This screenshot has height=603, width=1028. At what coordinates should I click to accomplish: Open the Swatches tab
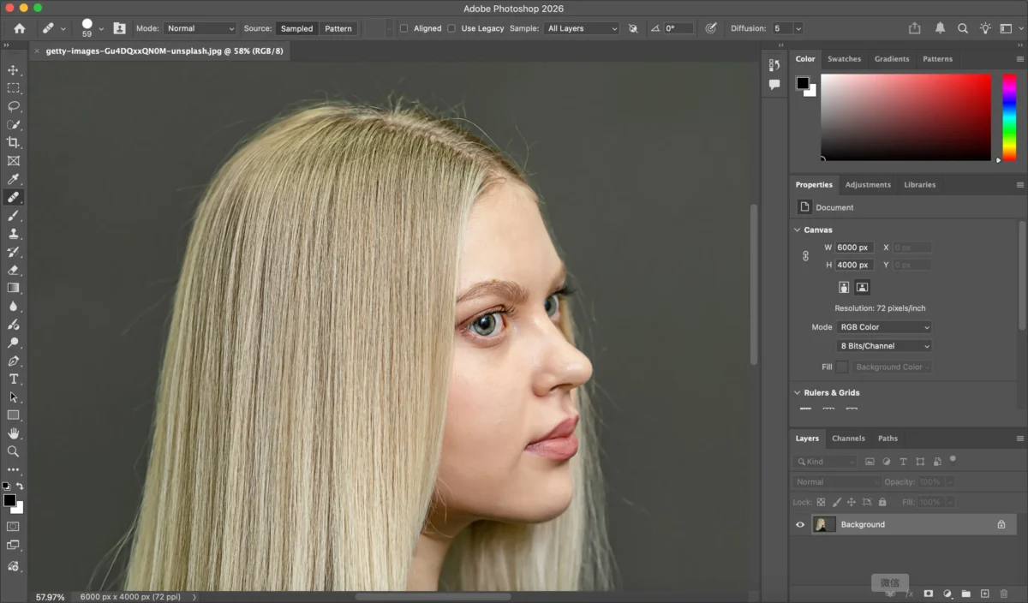[844, 58]
